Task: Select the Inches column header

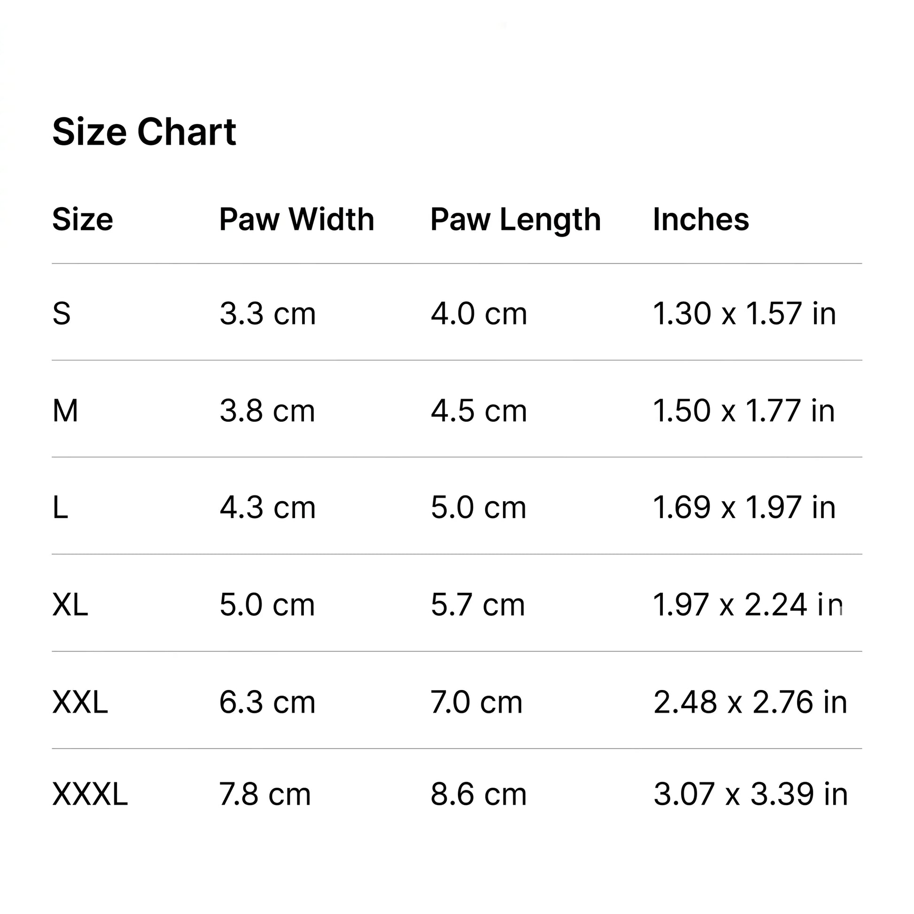Action: (x=701, y=219)
